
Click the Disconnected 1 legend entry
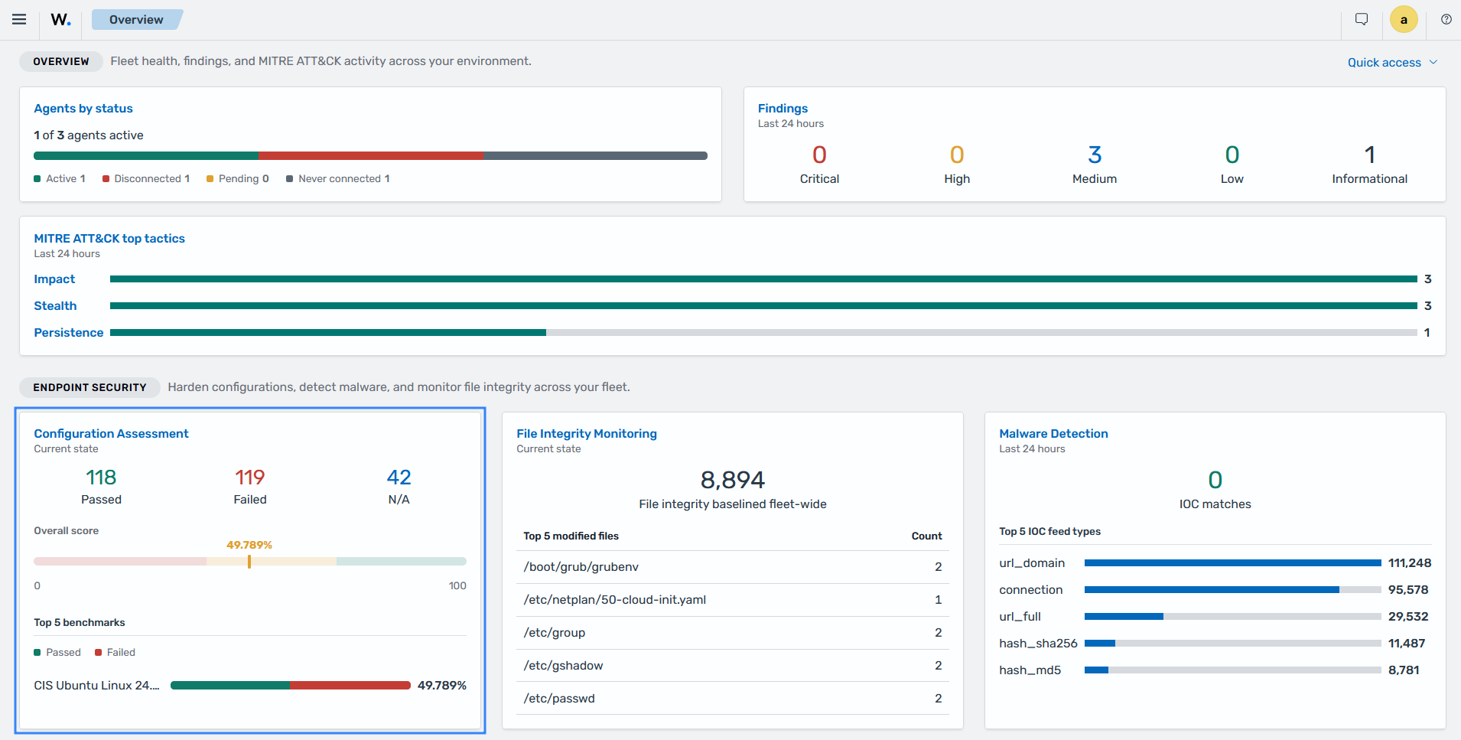146,179
